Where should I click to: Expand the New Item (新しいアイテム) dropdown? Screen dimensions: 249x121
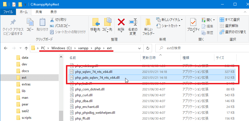(182, 20)
